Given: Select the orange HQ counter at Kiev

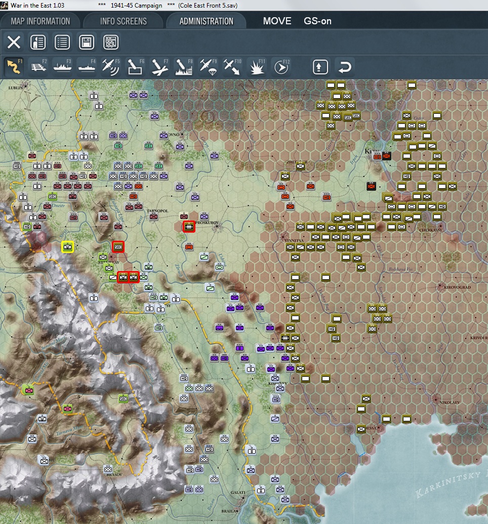Looking at the screenshot, I should pyautogui.click(x=377, y=156).
